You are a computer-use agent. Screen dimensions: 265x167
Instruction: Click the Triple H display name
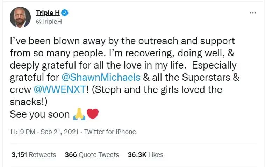(48, 13)
